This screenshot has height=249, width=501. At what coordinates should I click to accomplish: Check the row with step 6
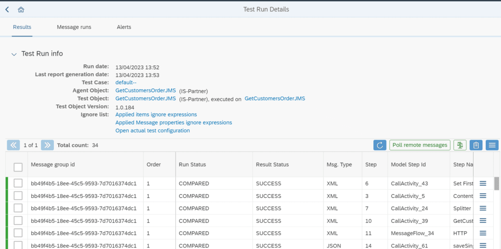tap(18, 183)
